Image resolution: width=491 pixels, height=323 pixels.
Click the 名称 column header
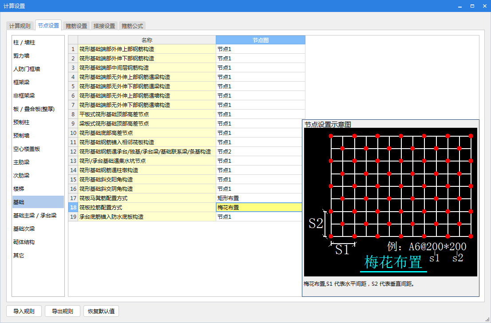tap(147, 40)
